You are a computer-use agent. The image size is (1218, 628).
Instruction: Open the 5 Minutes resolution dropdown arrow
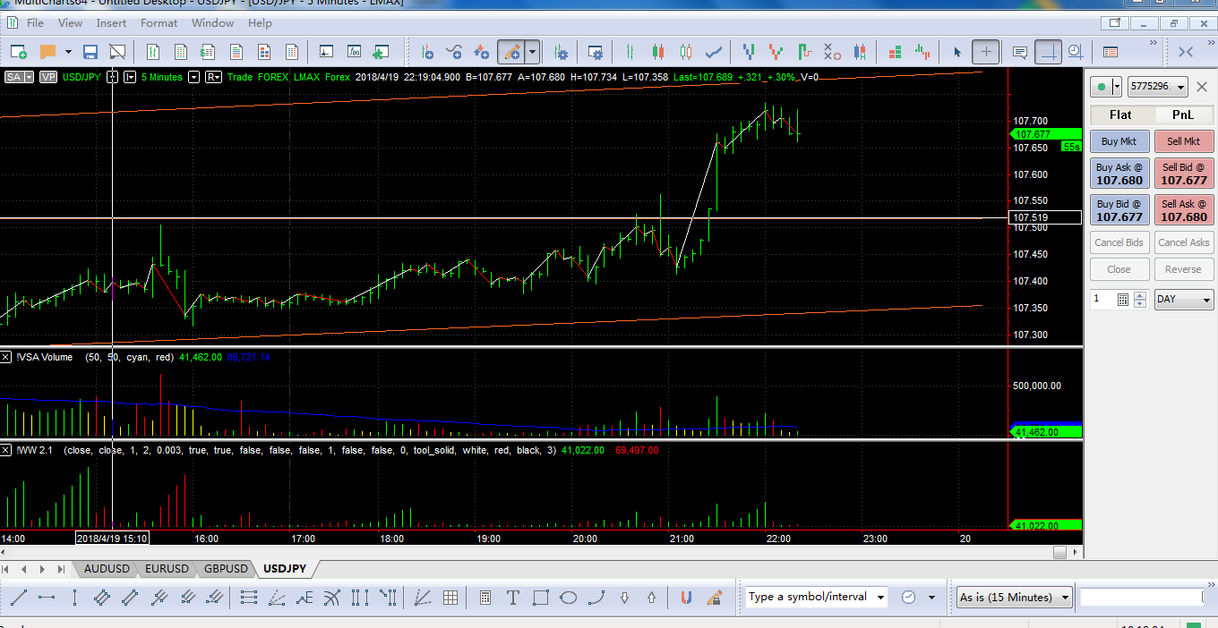point(193,77)
